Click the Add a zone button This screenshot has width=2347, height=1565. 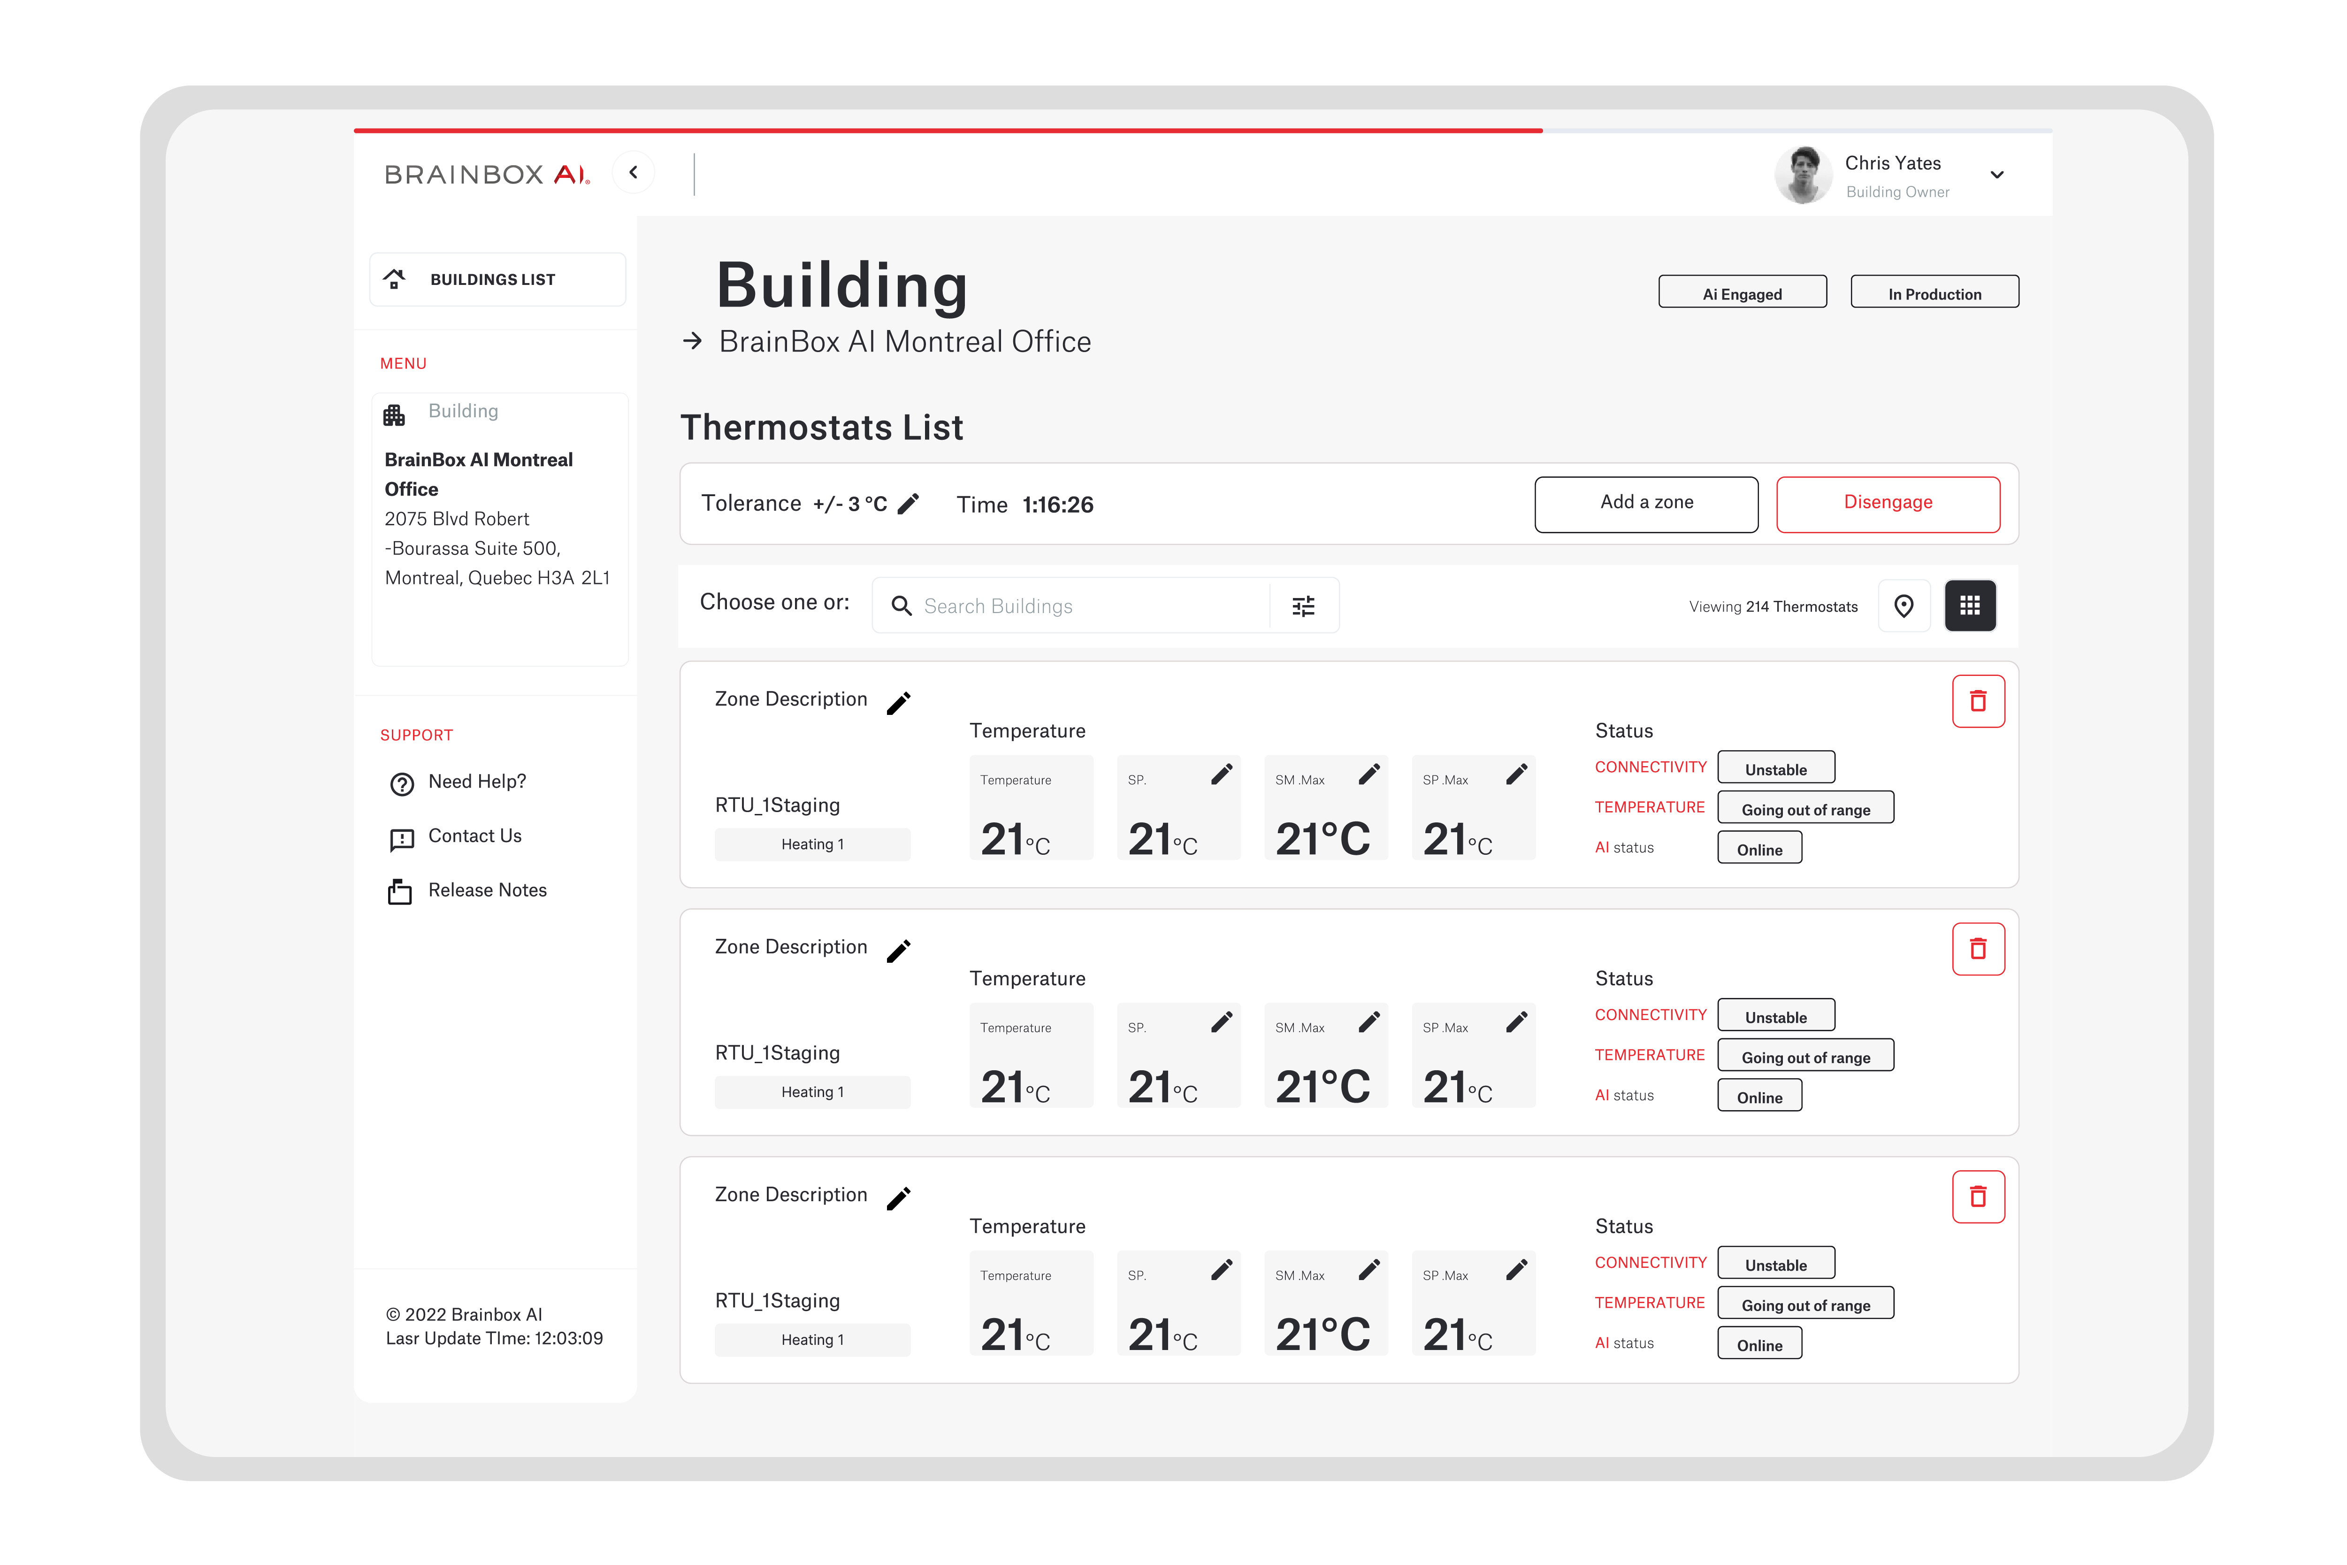tap(1645, 503)
